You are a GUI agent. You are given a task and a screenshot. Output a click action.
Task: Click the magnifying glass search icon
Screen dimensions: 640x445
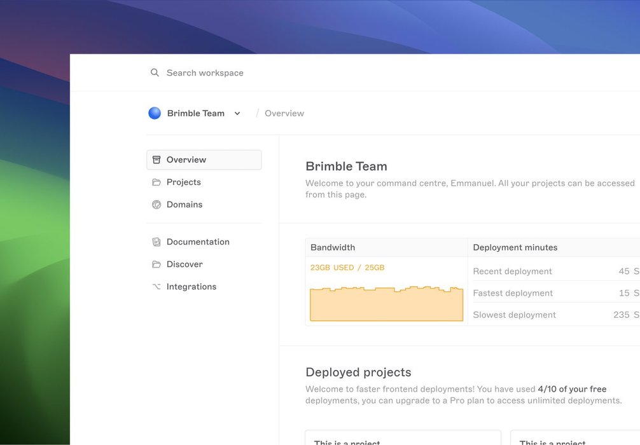pos(155,73)
